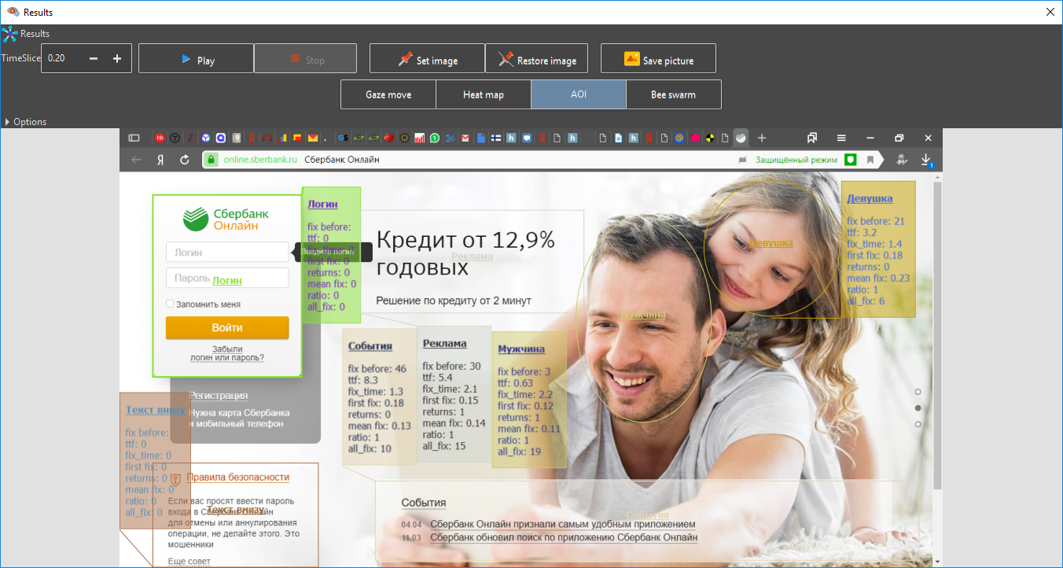The image size is (1063, 568).
Task: Switch to the Heat map view
Action: [x=484, y=94]
